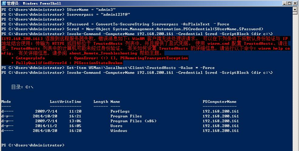Click the LastWriteTime column header
This screenshot has height=151, width=299.
(x=66, y=102)
